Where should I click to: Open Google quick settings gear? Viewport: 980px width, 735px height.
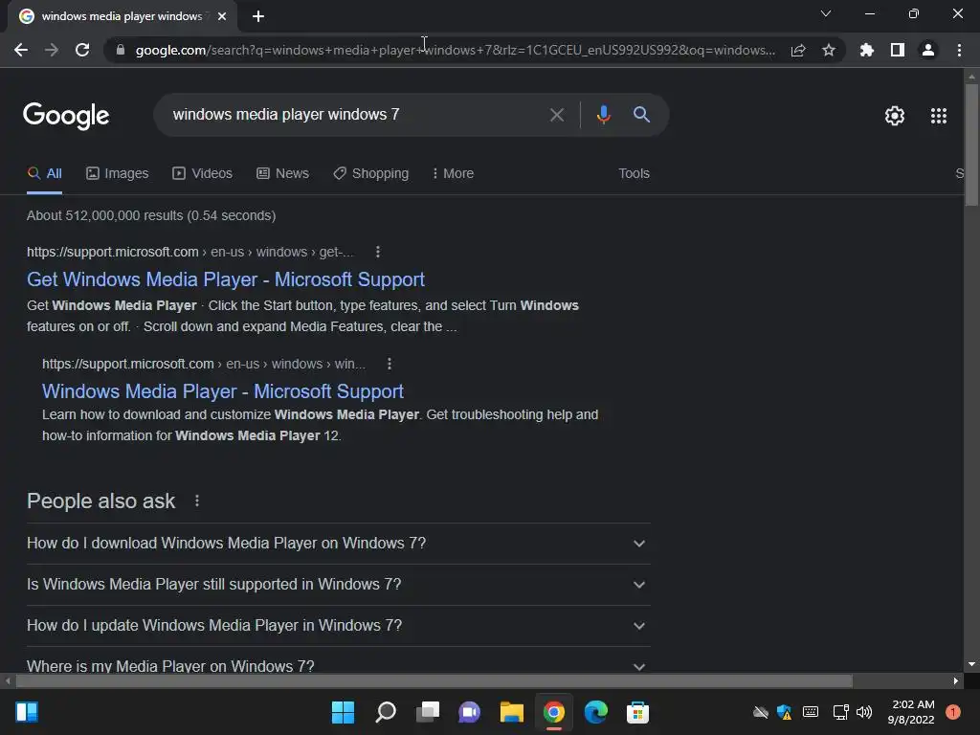[x=895, y=116]
